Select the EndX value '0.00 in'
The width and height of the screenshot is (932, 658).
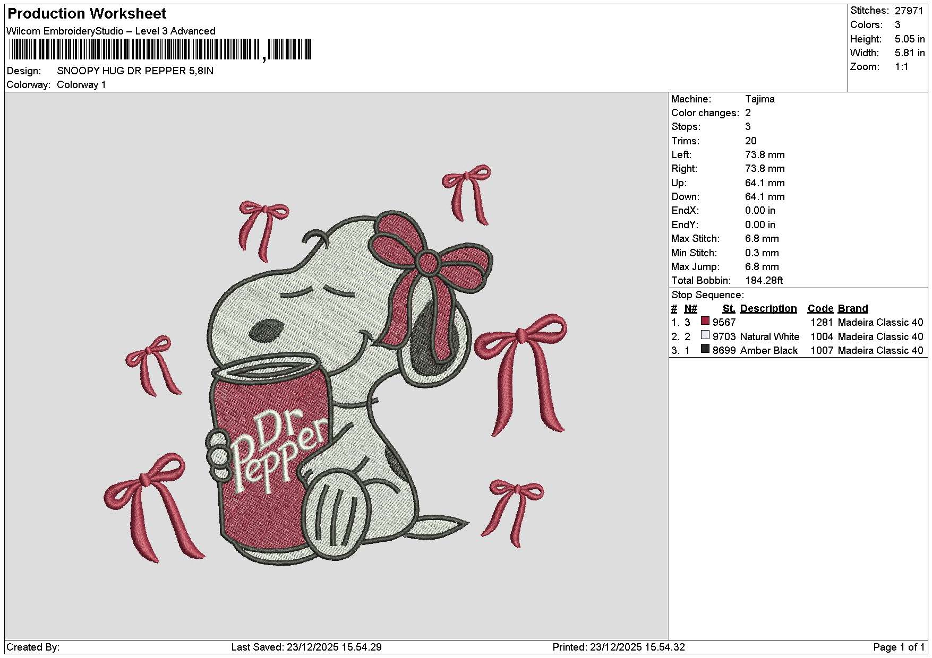pyautogui.click(x=760, y=211)
